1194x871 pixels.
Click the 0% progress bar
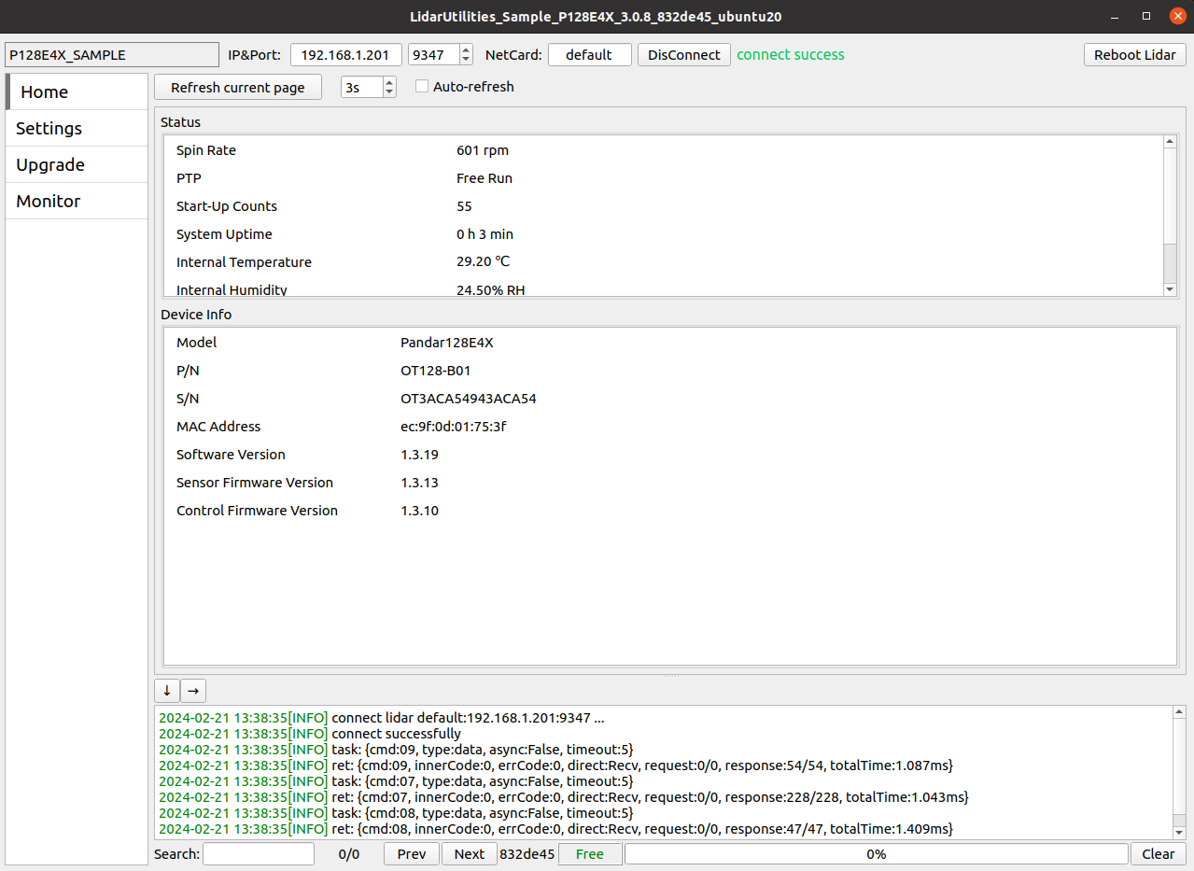877,853
